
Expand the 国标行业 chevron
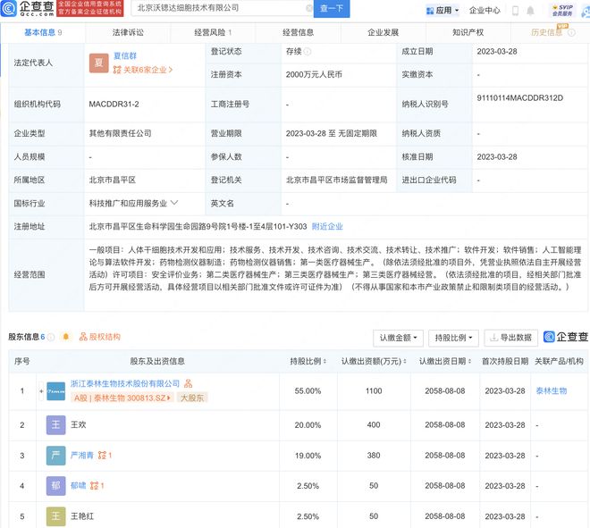pyautogui.click(x=174, y=203)
